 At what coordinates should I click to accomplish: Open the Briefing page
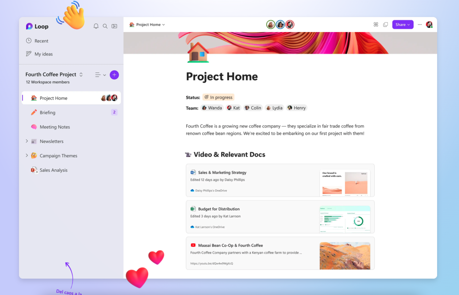tap(48, 112)
